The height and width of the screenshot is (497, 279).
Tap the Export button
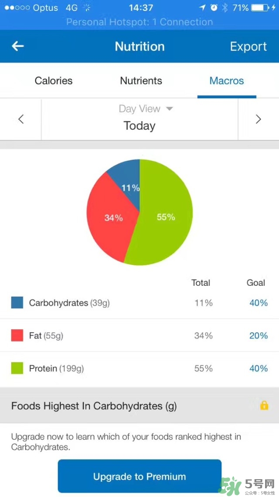(x=248, y=47)
